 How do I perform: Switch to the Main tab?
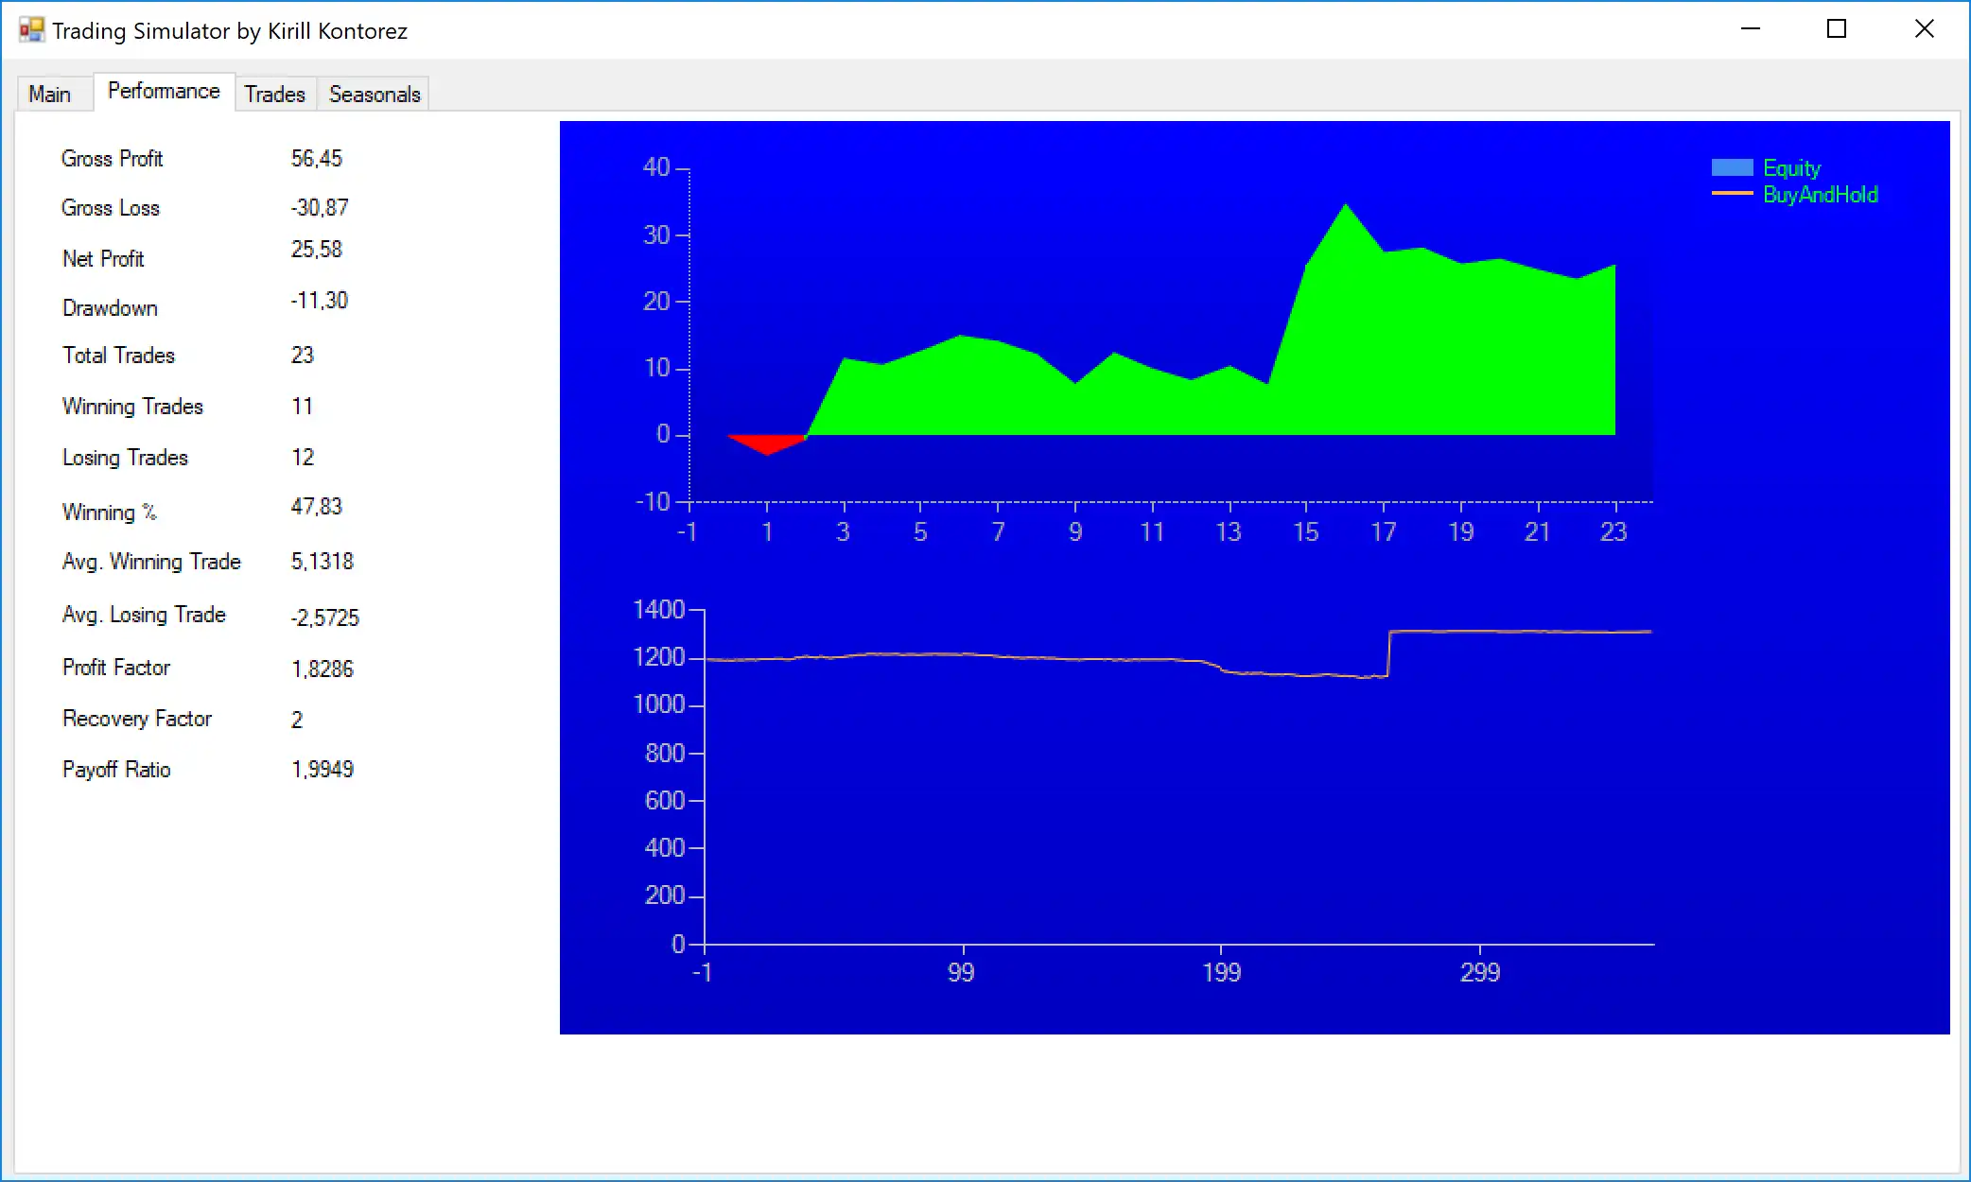[x=49, y=95]
